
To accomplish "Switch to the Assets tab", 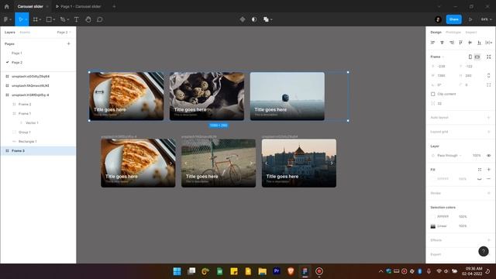I will (25, 33).
